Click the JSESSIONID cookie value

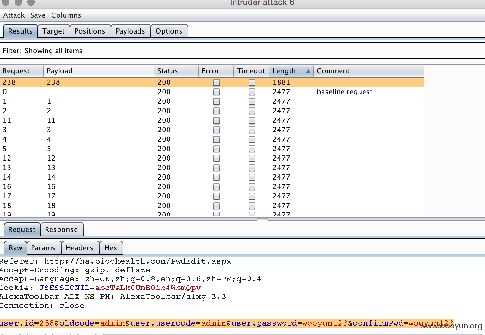148,288
